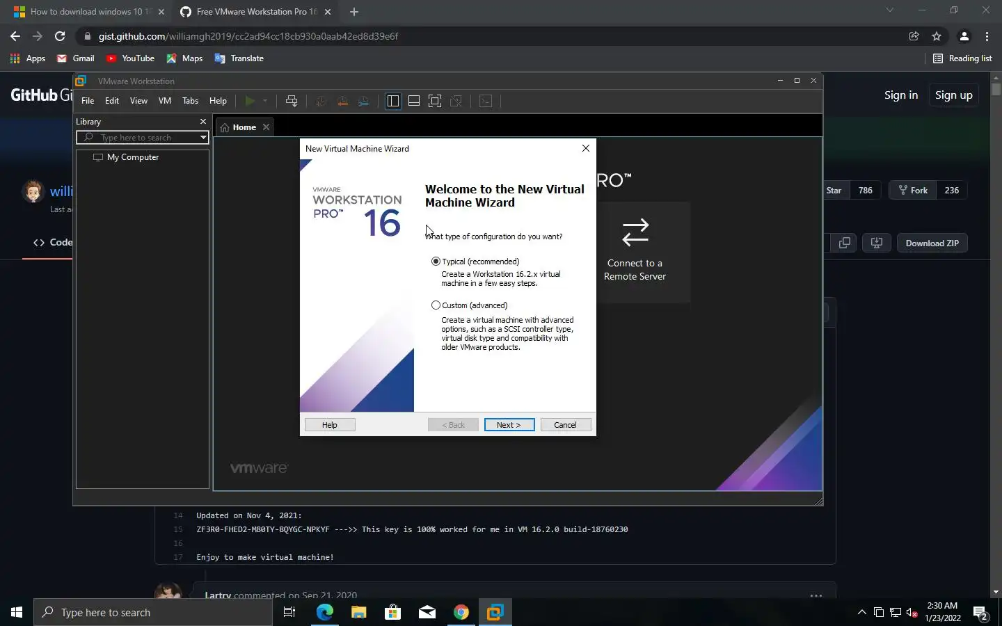The height and width of the screenshot is (626, 1002).
Task: Click the share page icon in address bar
Action: (914, 36)
